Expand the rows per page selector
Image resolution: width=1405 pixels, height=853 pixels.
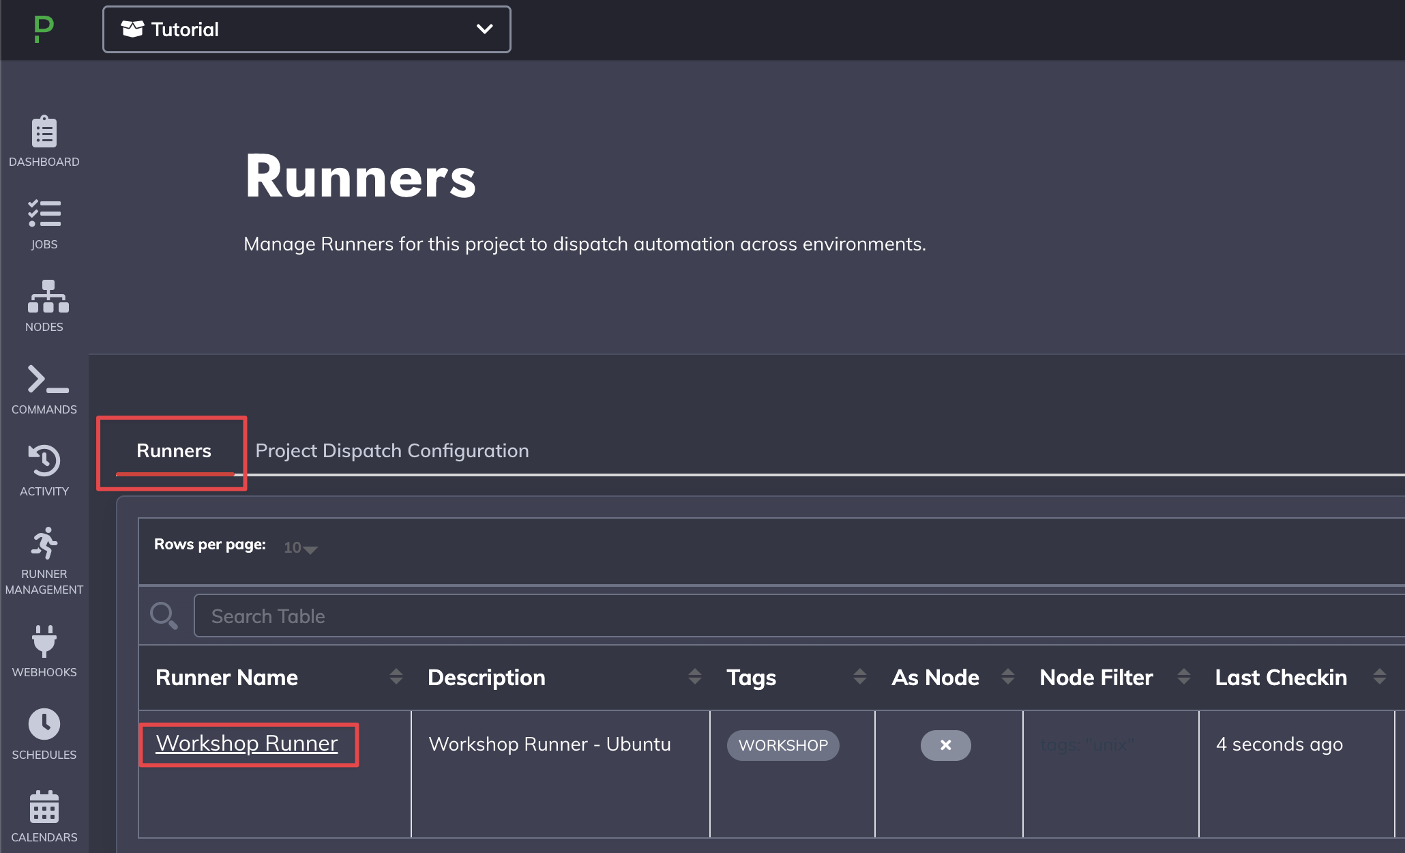[x=301, y=547]
